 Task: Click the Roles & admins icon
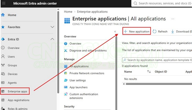pos(3,108)
